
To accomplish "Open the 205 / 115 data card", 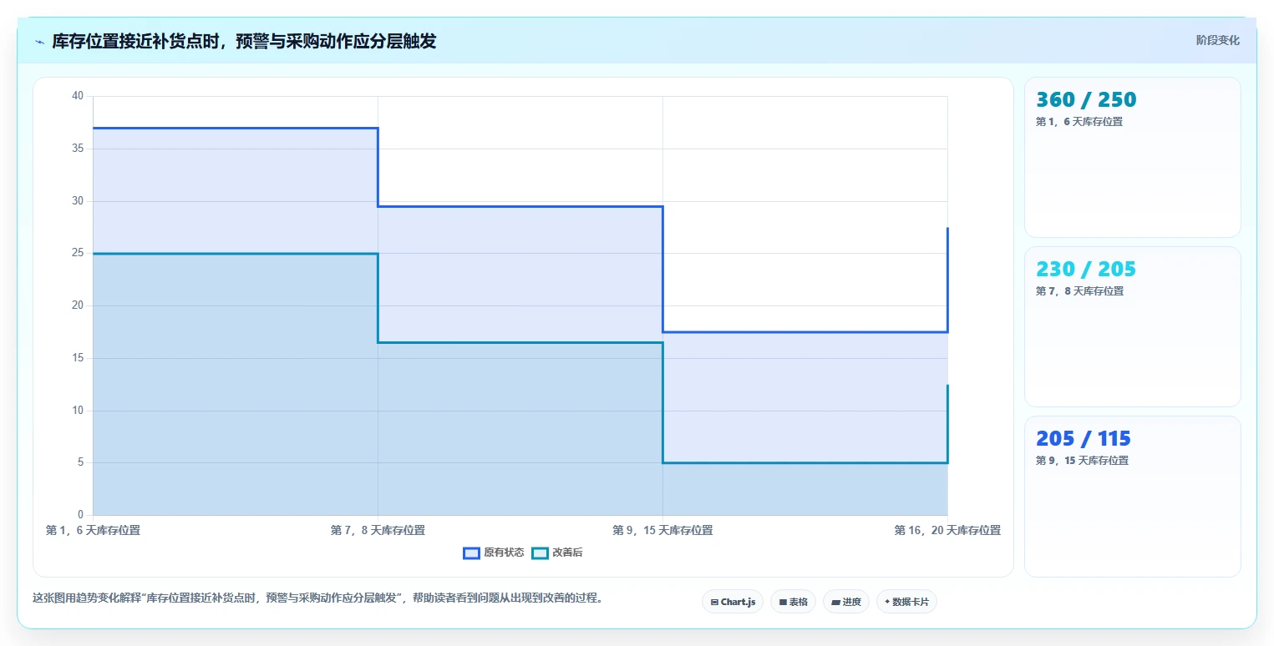I will 1132,496.
